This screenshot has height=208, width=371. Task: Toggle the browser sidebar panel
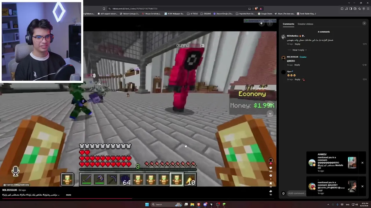[351, 9]
